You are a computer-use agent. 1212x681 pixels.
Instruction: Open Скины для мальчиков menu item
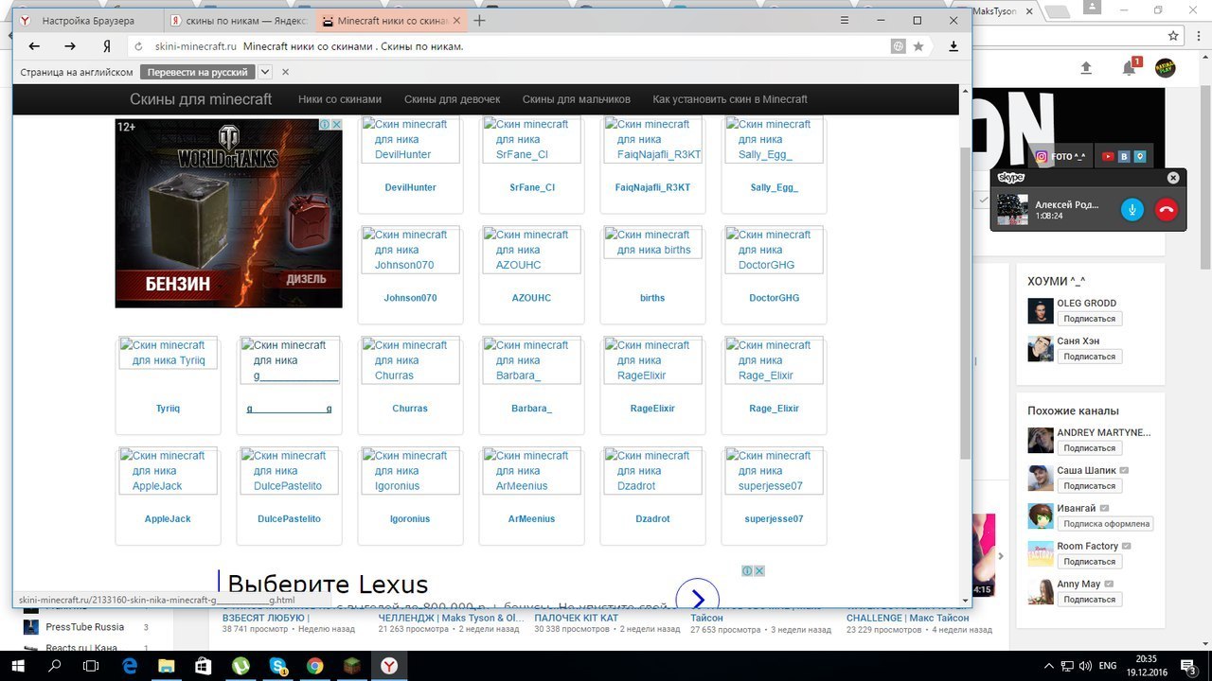576,99
